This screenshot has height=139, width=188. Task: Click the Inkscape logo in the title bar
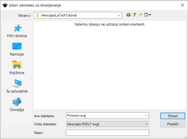[5, 5]
